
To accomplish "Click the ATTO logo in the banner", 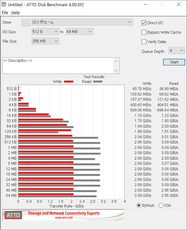I will point(13,215).
